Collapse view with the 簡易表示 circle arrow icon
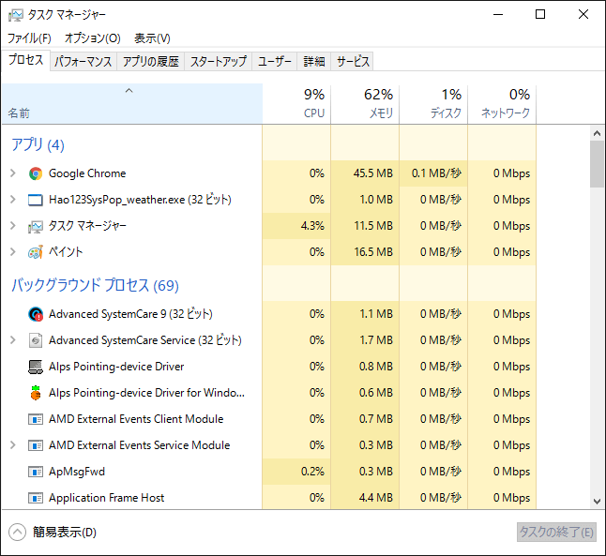Screen dimensions: 606x556 [x=17, y=533]
